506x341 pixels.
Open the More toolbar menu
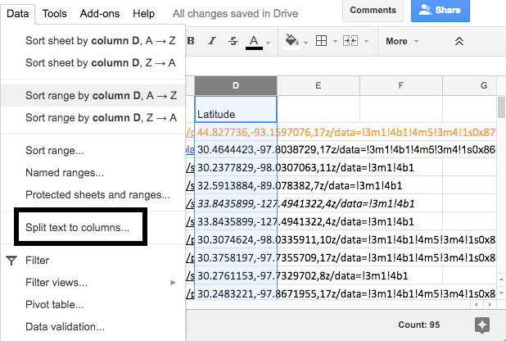point(402,41)
